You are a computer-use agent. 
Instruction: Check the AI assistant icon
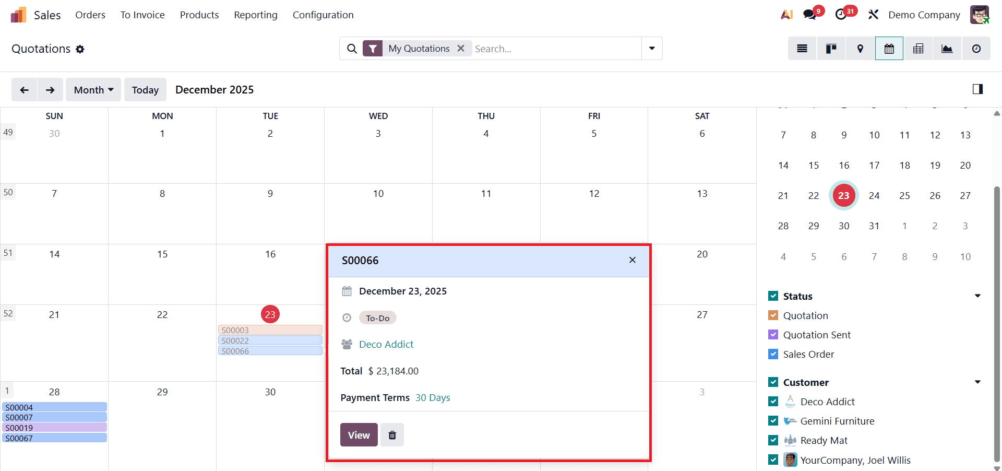[x=787, y=14]
